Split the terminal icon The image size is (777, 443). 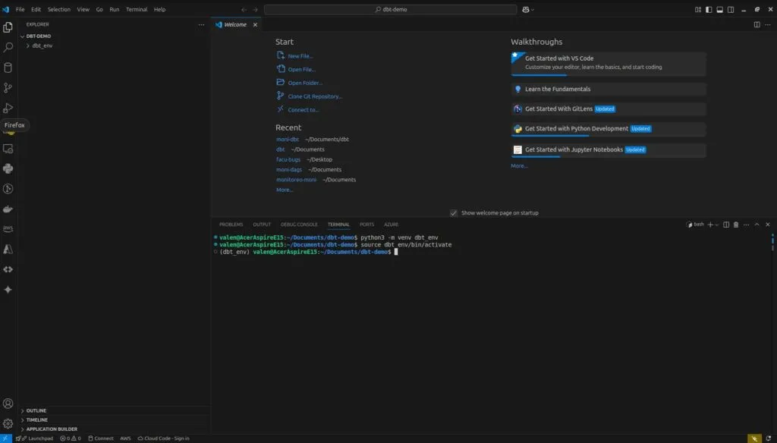coord(726,225)
